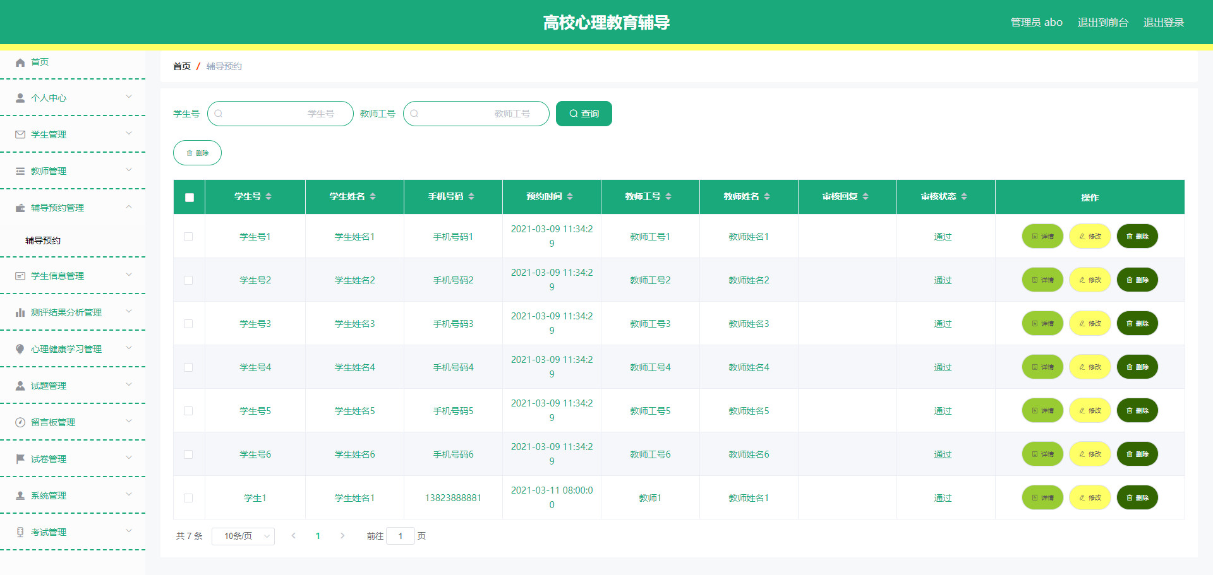This screenshot has width=1213, height=575.
Task: Focus the 前往 page number input
Action: (401, 536)
